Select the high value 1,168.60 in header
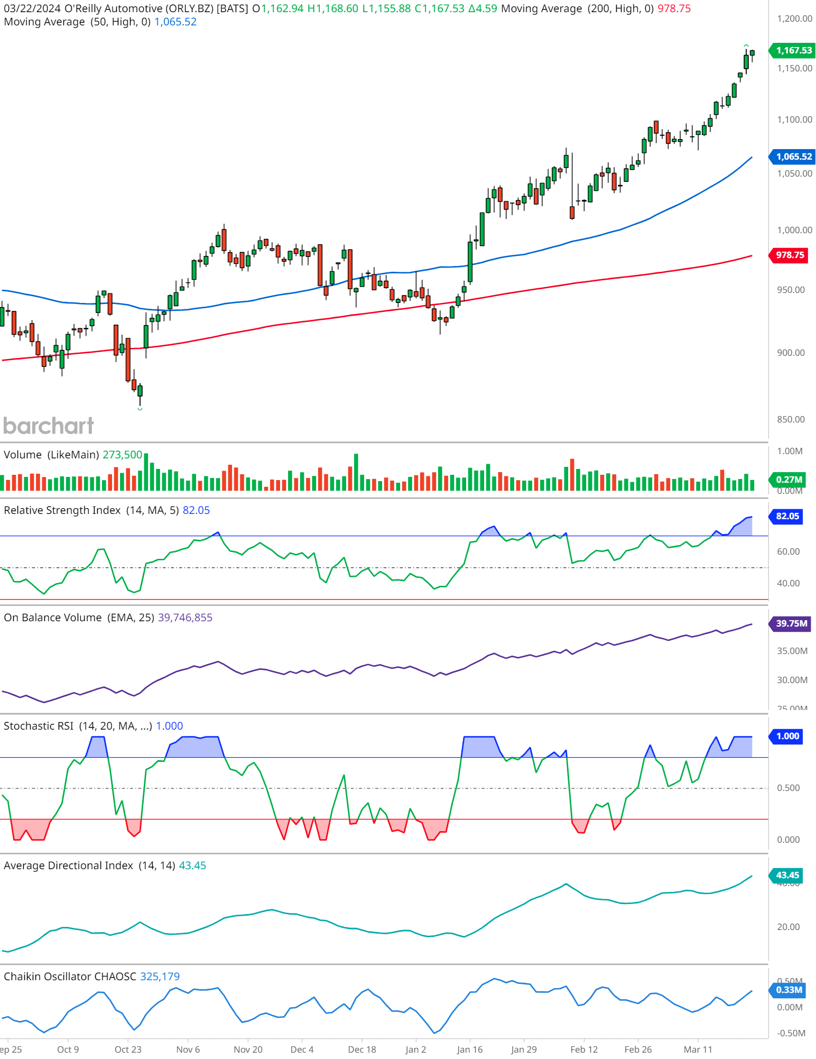The width and height of the screenshot is (816, 1059). (x=337, y=9)
